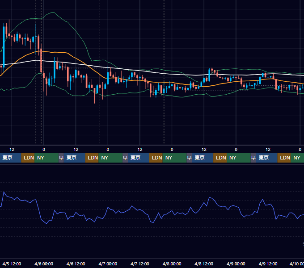304x268 pixels.
Task: Select the 早 block after 4/6 00:00 NY session
Action: click(x=61, y=158)
